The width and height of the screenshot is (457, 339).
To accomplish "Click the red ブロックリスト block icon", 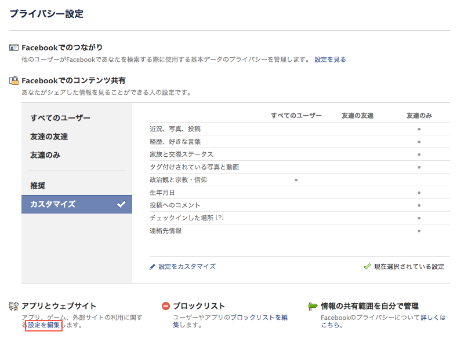I will coord(165,306).
